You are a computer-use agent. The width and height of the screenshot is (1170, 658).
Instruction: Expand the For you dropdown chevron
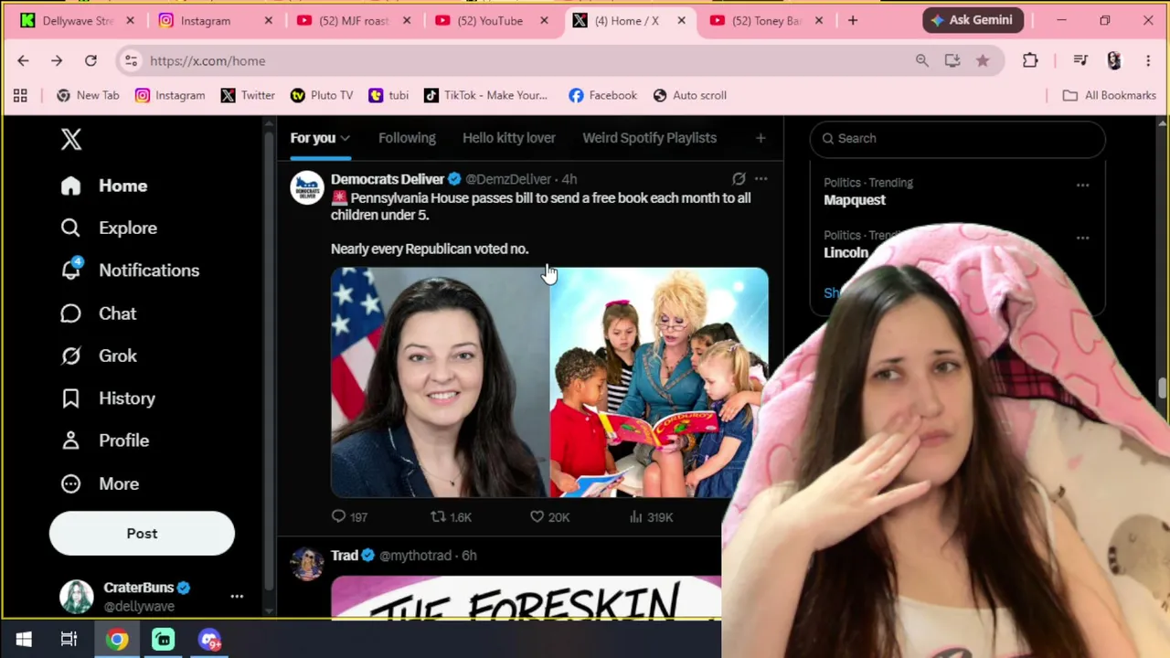345,138
